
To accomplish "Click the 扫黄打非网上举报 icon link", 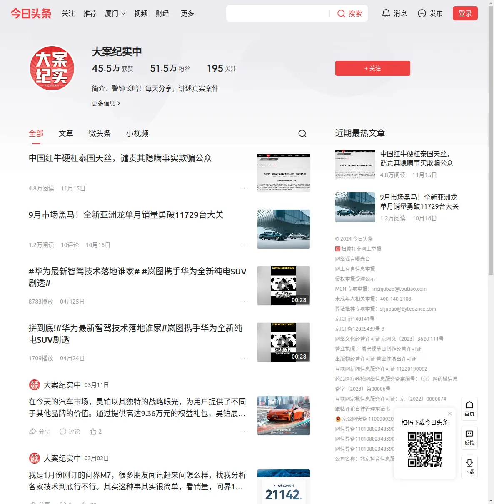I will point(338,249).
